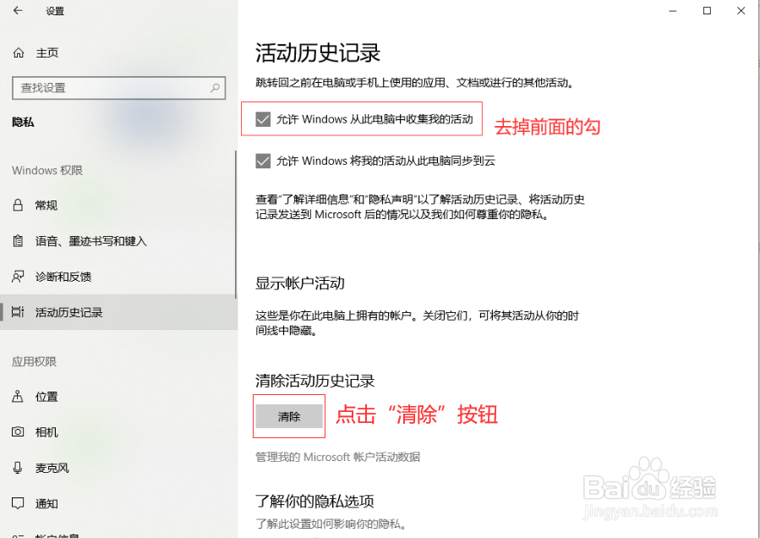The height and width of the screenshot is (538, 760).
Task: Open the 主页 home icon
Action: pyautogui.click(x=19, y=52)
